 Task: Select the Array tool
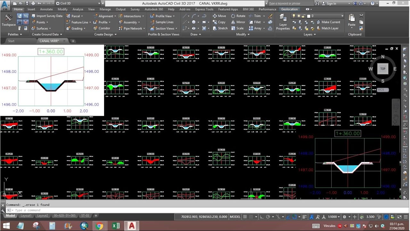click(x=255, y=28)
